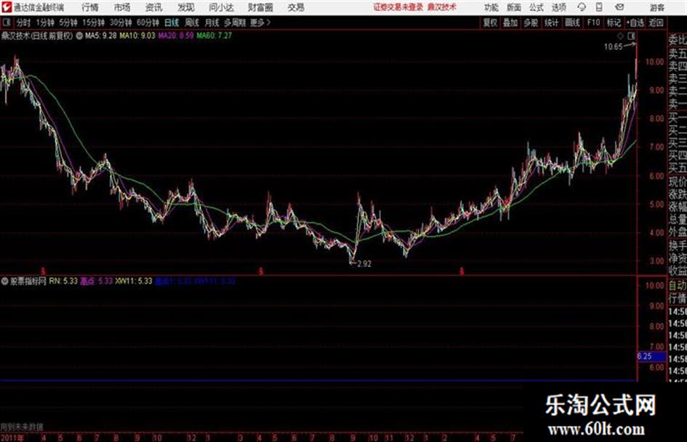Toggle the left sidebar panel icon
687x442 pixels.
tap(6, 22)
